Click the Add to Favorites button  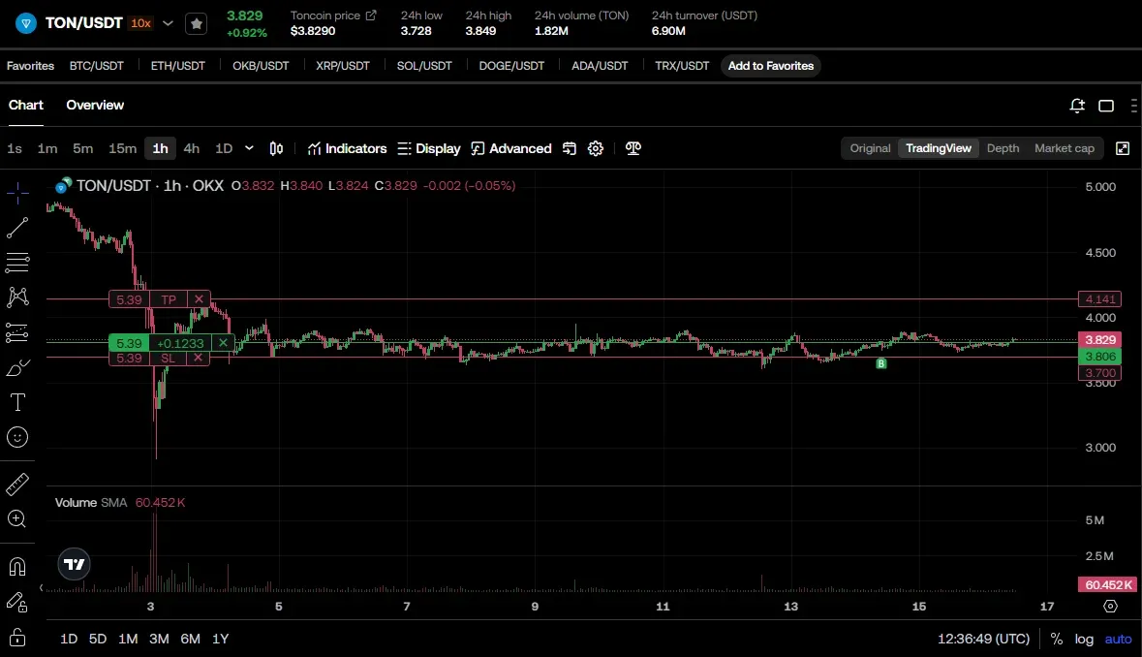(770, 66)
